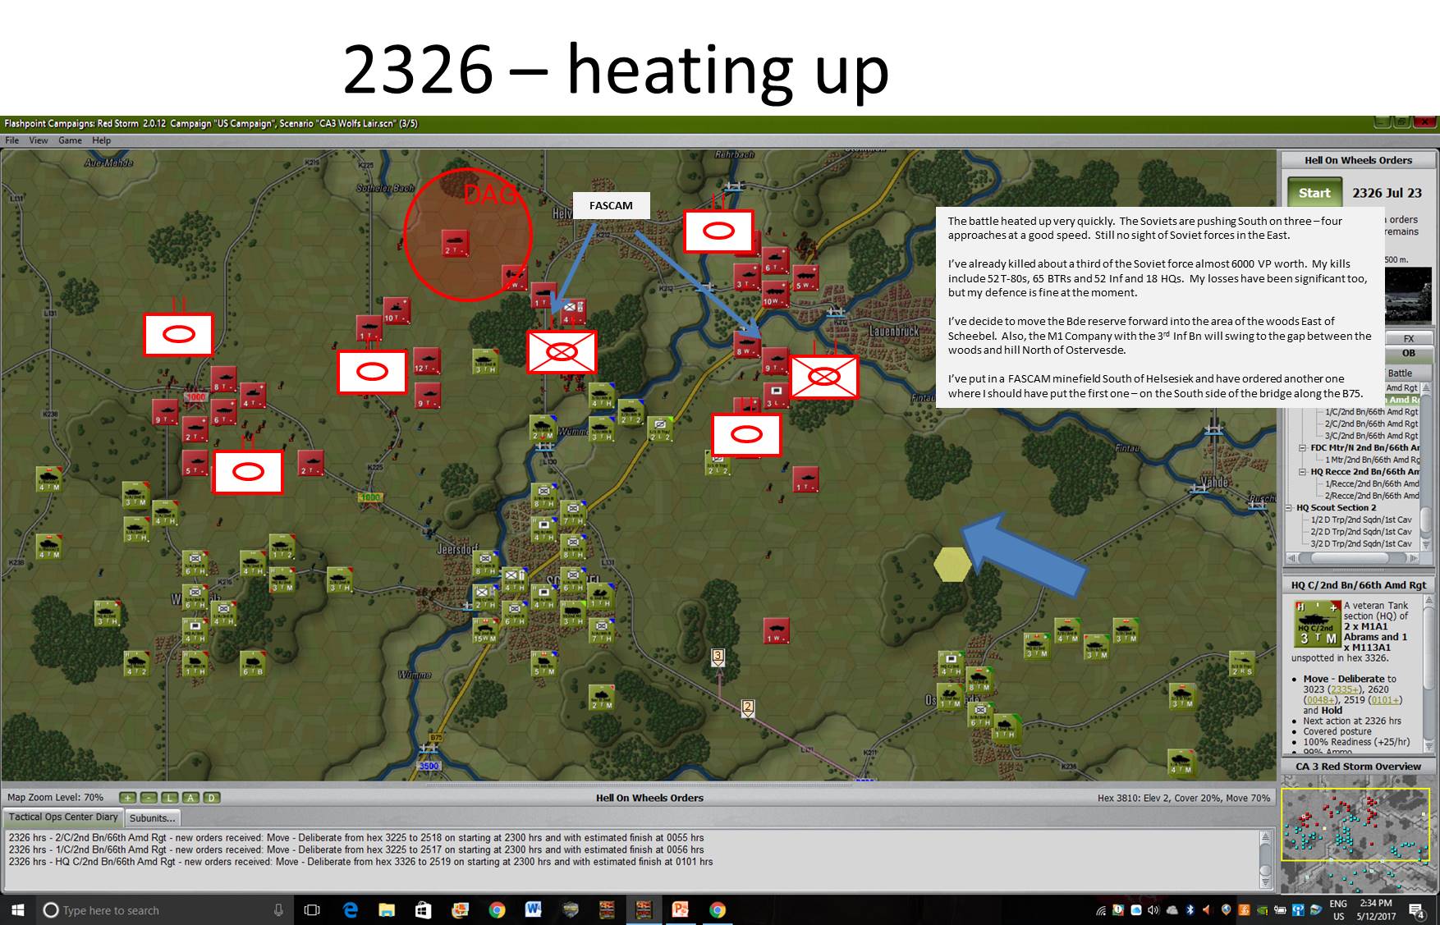Switch to the Tactical Ops Center Diary tab
Image resolution: width=1440 pixels, height=925 pixels.
point(62,817)
